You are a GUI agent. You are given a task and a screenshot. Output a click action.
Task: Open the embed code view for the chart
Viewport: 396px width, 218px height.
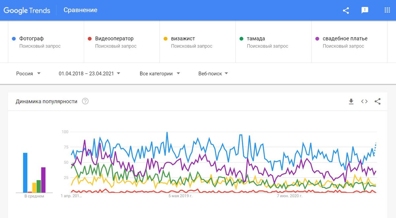coord(364,101)
